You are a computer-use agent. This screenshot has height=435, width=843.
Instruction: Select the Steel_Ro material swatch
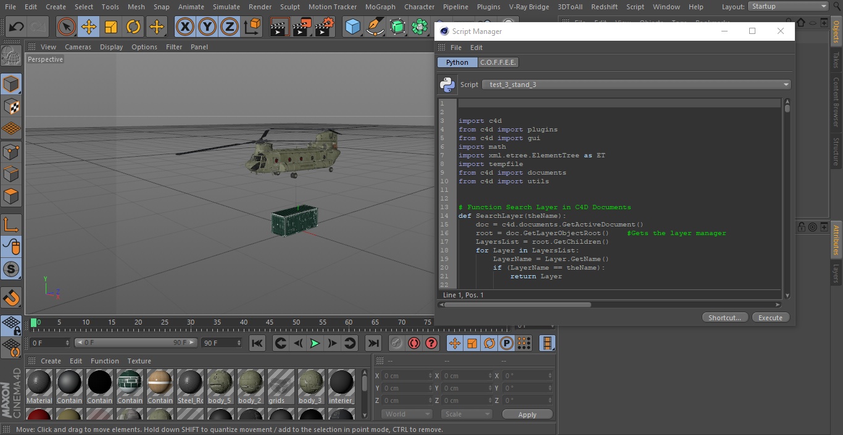(x=190, y=387)
